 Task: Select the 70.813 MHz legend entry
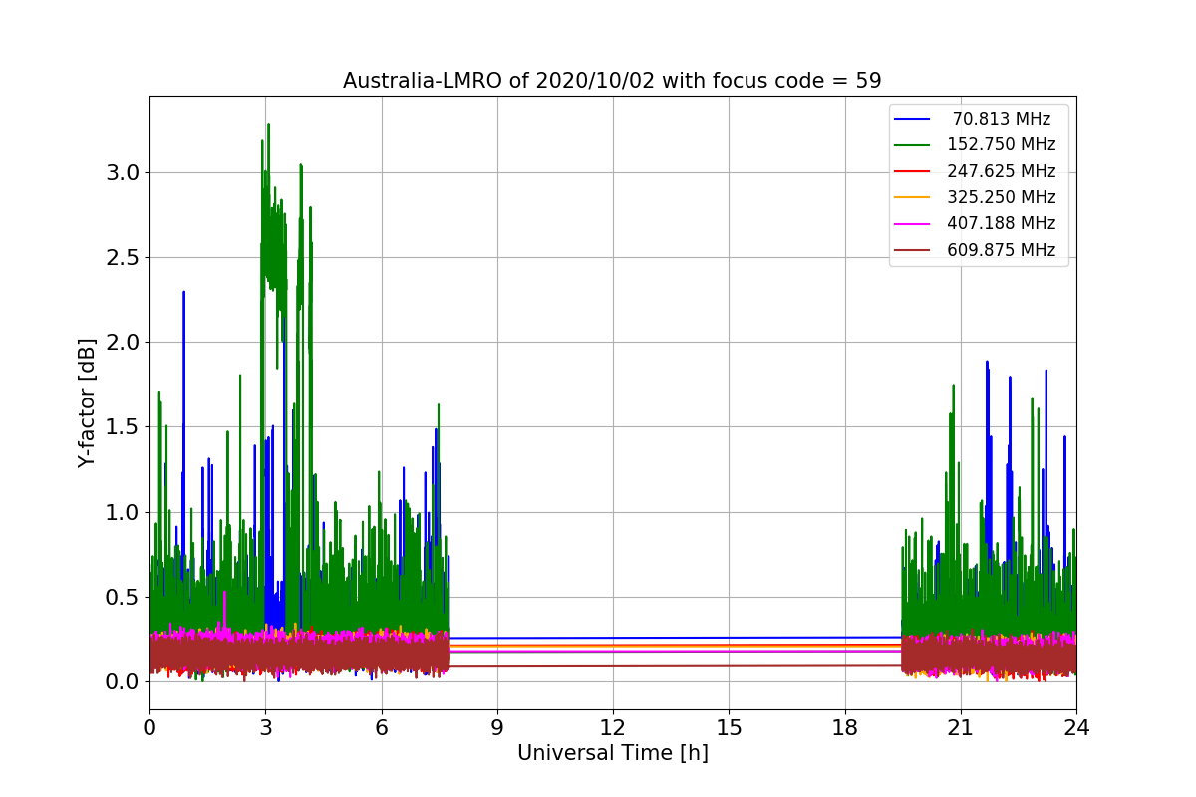975,119
